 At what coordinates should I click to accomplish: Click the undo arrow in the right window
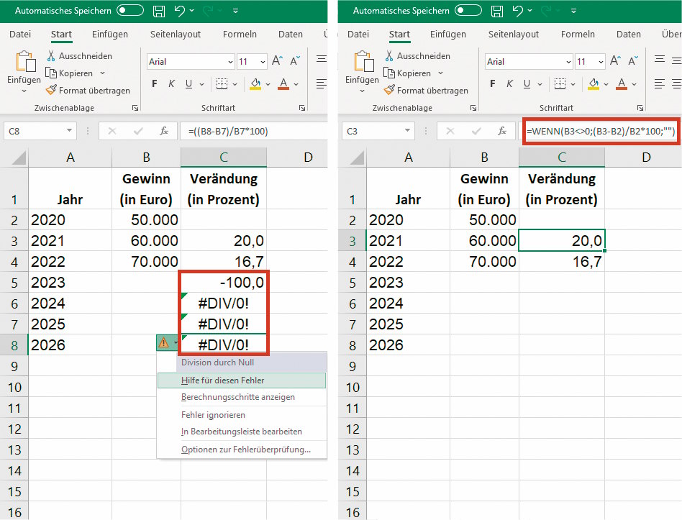[x=517, y=12]
